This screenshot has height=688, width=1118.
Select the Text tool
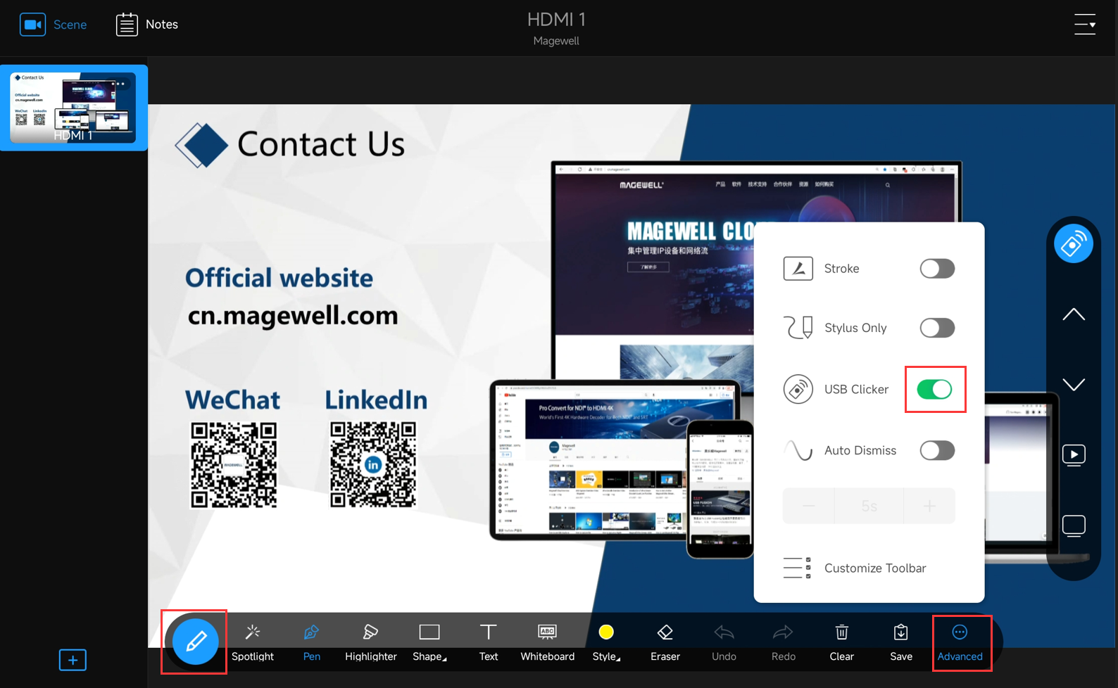coord(489,643)
